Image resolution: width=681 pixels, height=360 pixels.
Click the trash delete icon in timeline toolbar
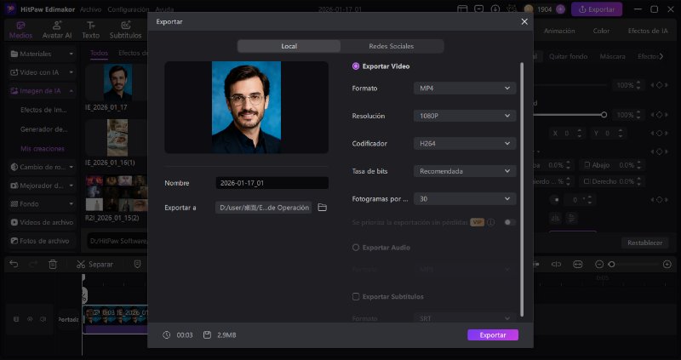(x=53, y=264)
